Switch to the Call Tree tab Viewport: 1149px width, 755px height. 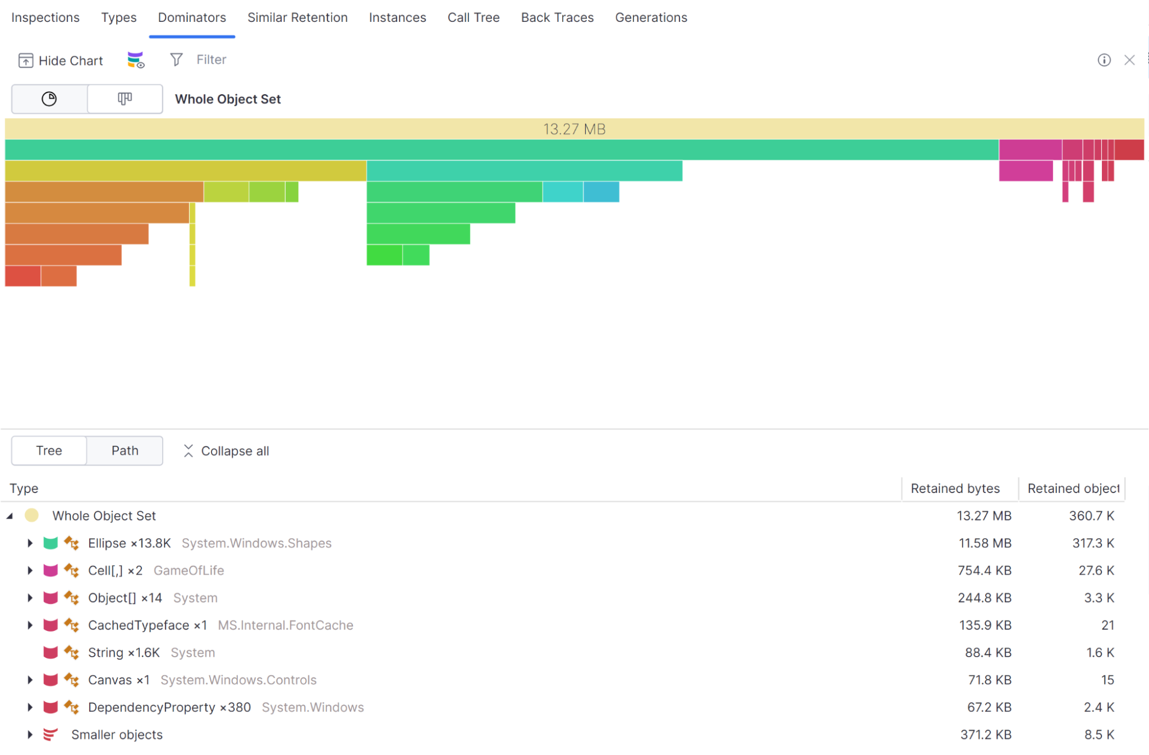[x=473, y=17]
